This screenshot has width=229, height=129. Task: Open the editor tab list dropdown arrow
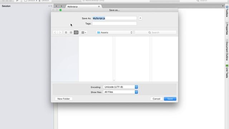223,6
